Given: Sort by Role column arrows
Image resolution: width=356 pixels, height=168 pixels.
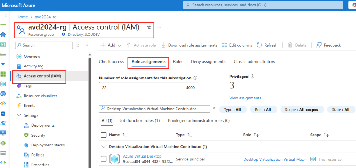Looking at the screenshot, I should pyautogui.click(x=256, y=135).
